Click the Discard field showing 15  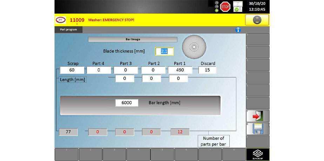207,70
